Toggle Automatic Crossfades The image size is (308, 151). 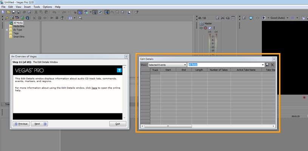click(80, 12)
